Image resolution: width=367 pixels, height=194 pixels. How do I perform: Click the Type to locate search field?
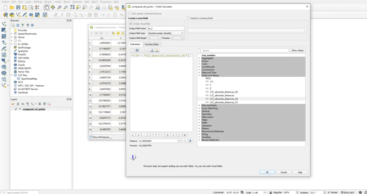point(20,192)
